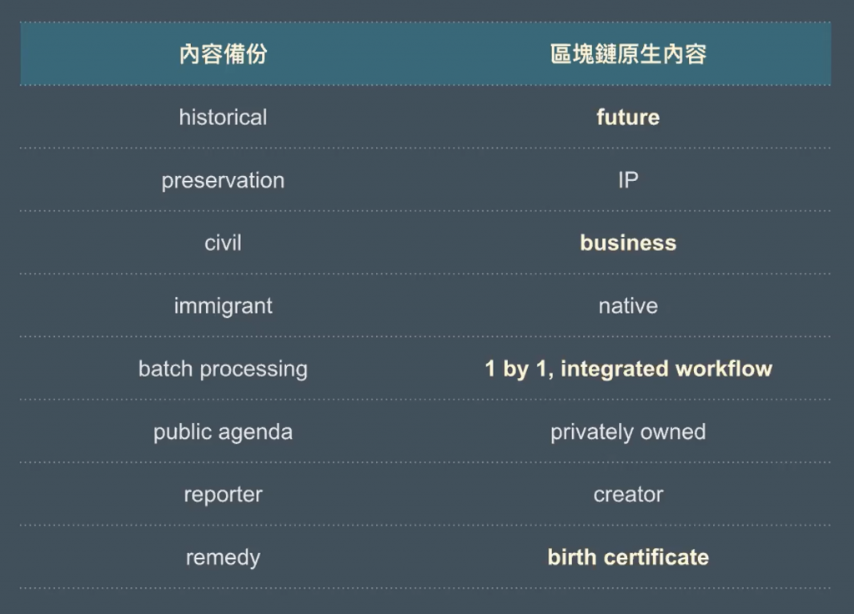The image size is (854, 614).
Task: Select the preservation cell
Action: [224, 180]
